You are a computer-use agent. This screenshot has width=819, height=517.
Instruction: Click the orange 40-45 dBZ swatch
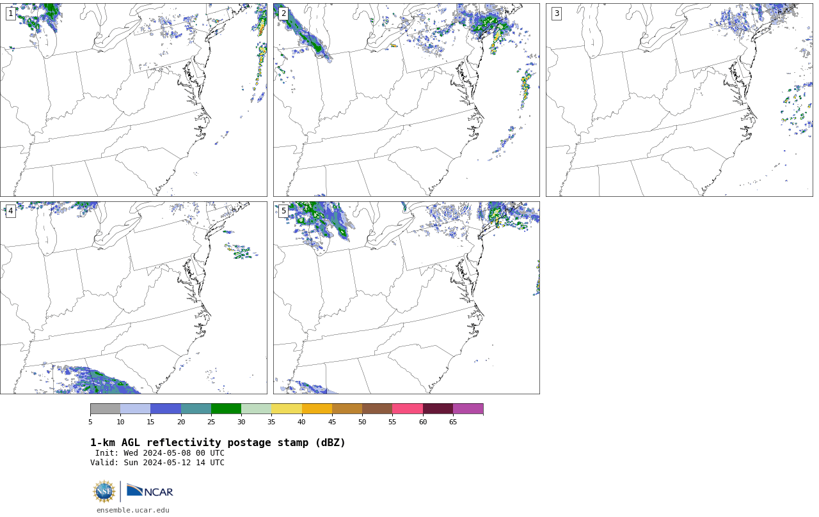[x=317, y=409]
